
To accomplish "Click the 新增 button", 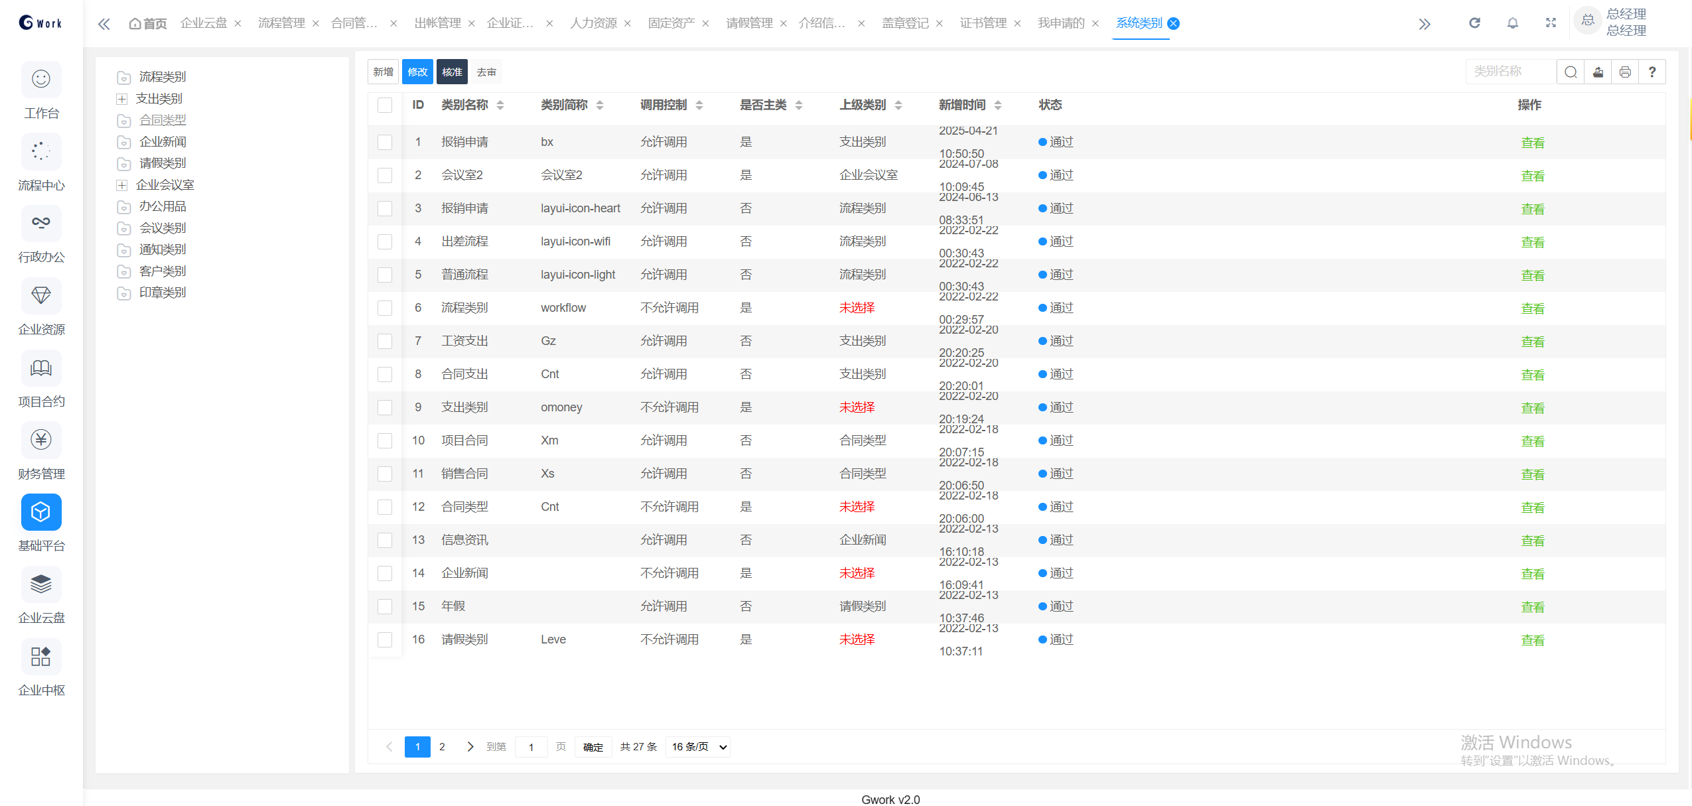I will [383, 72].
